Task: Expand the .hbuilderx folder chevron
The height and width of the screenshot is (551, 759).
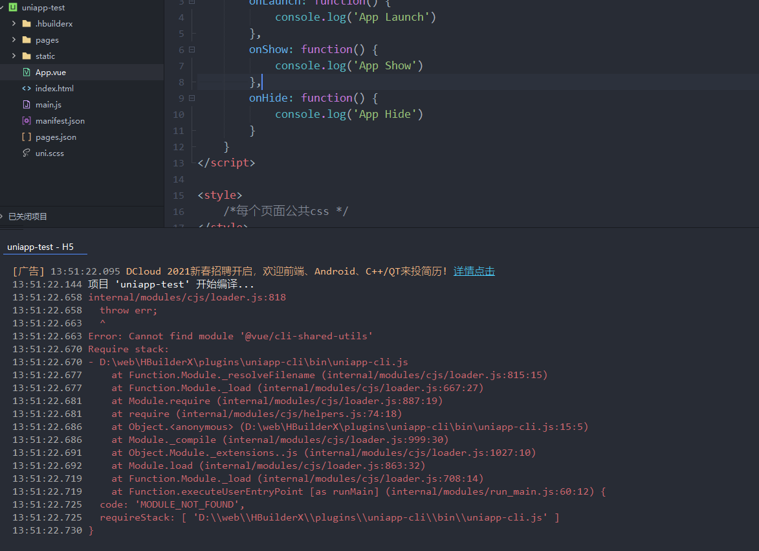Action: (14, 24)
